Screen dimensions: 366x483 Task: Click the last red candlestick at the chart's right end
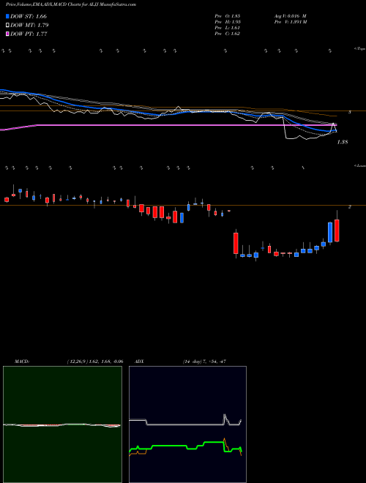(337, 231)
